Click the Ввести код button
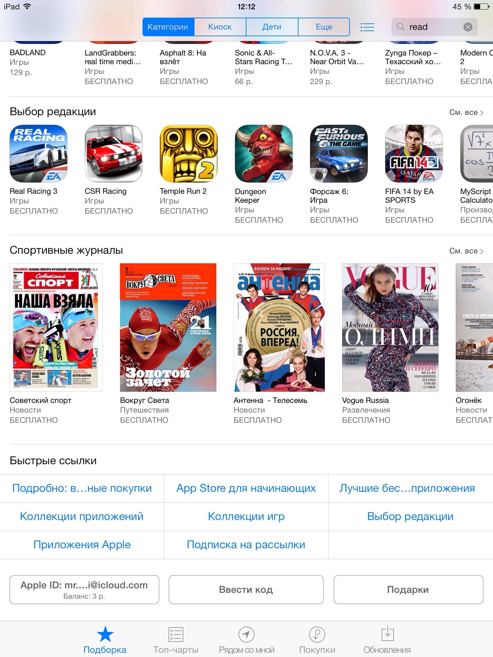This screenshot has width=493, height=657. click(246, 590)
